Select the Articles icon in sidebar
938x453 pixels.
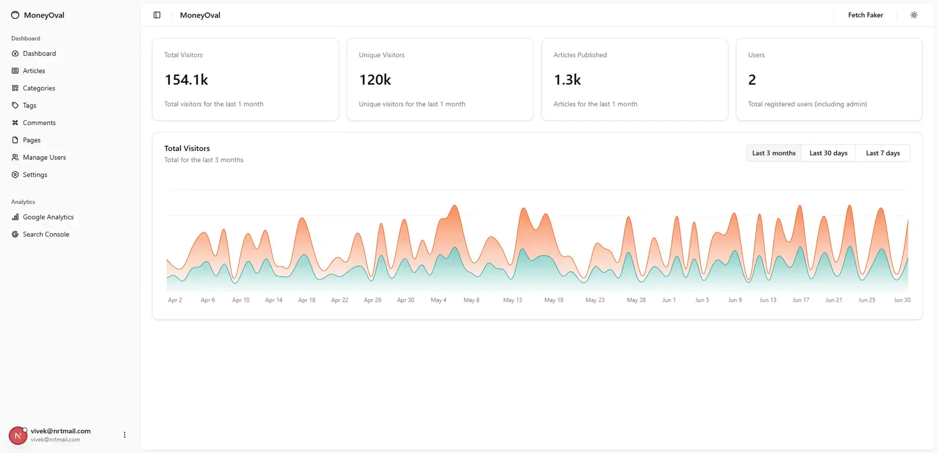point(15,70)
